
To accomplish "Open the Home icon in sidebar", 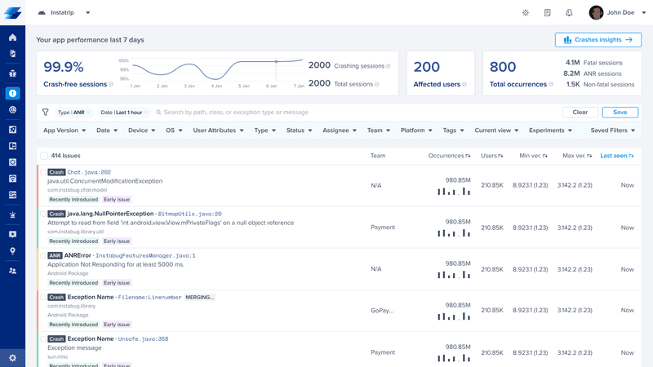I will tap(12, 38).
